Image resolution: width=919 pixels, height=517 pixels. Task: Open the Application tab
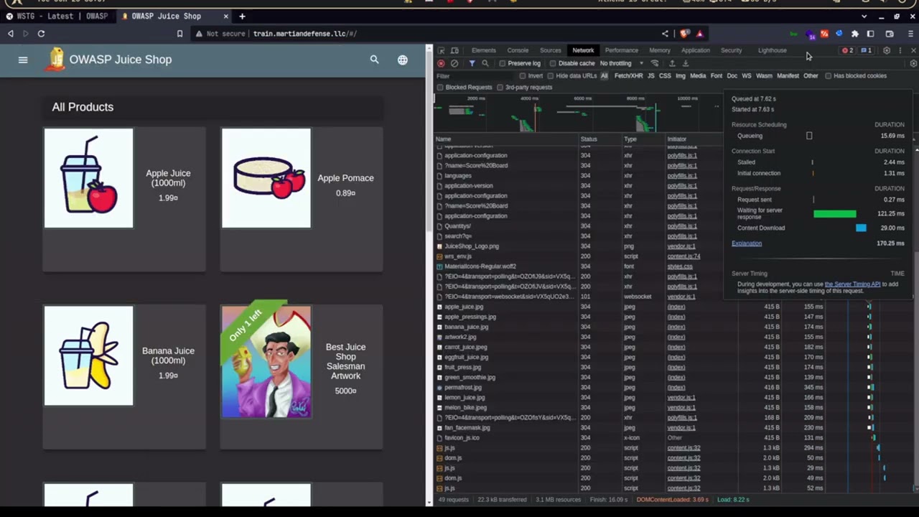pos(696,50)
